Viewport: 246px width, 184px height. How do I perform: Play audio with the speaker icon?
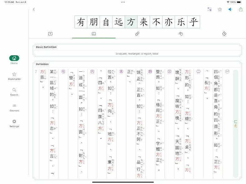point(230,9)
